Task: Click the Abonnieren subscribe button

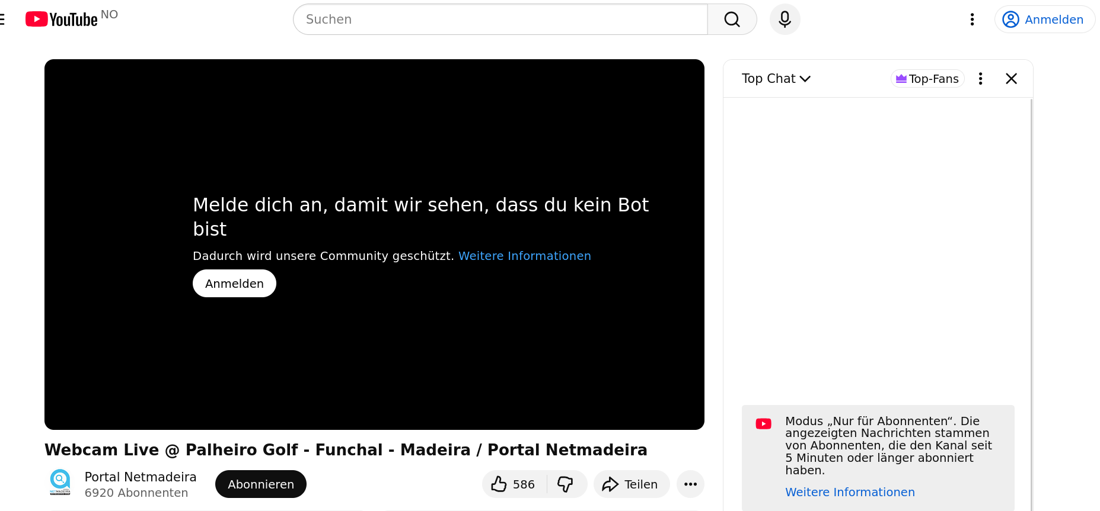Action: point(261,484)
